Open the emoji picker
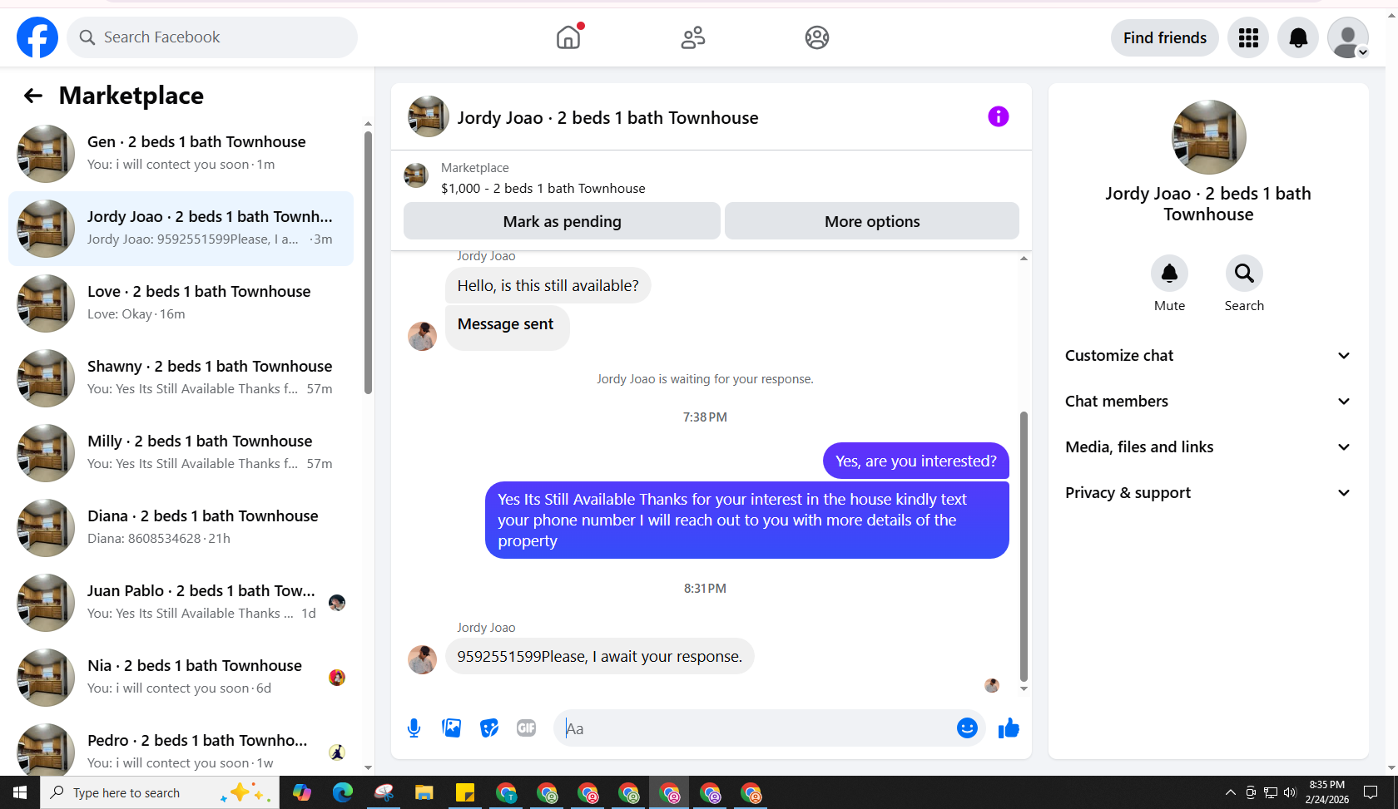The width and height of the screenshot is (1398, 809). (x=967, y=728)
